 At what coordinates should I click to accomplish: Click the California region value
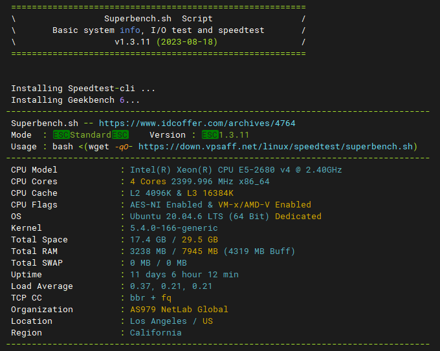point(155,333)
